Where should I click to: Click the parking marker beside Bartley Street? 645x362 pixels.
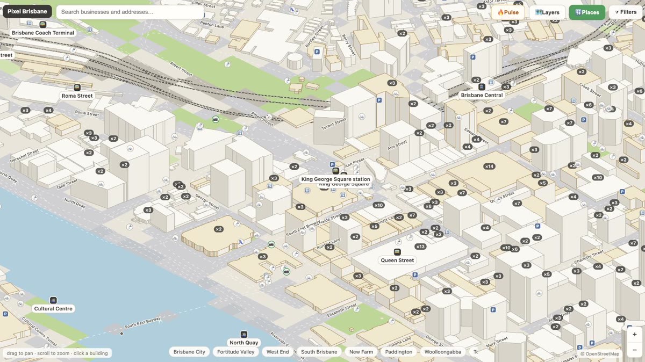(x=317, y=52)
